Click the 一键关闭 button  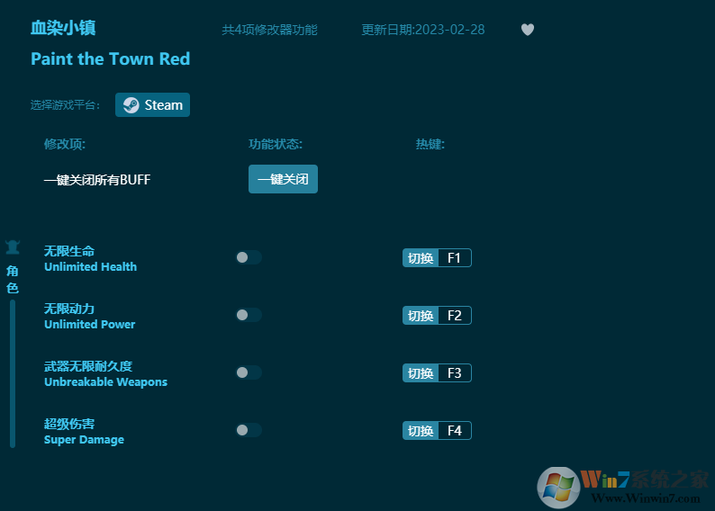283,179
